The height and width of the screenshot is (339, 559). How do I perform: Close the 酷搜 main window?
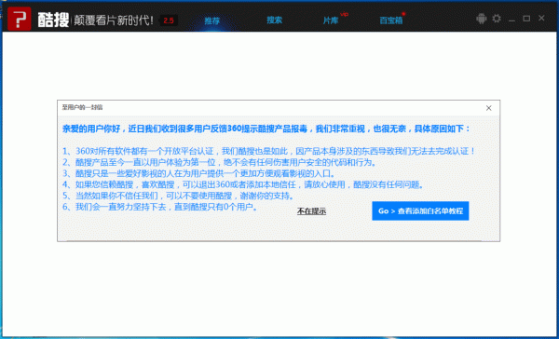(541, 18)
